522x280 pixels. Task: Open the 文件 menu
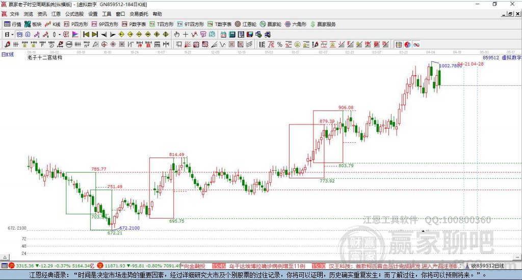coord(15,14)
